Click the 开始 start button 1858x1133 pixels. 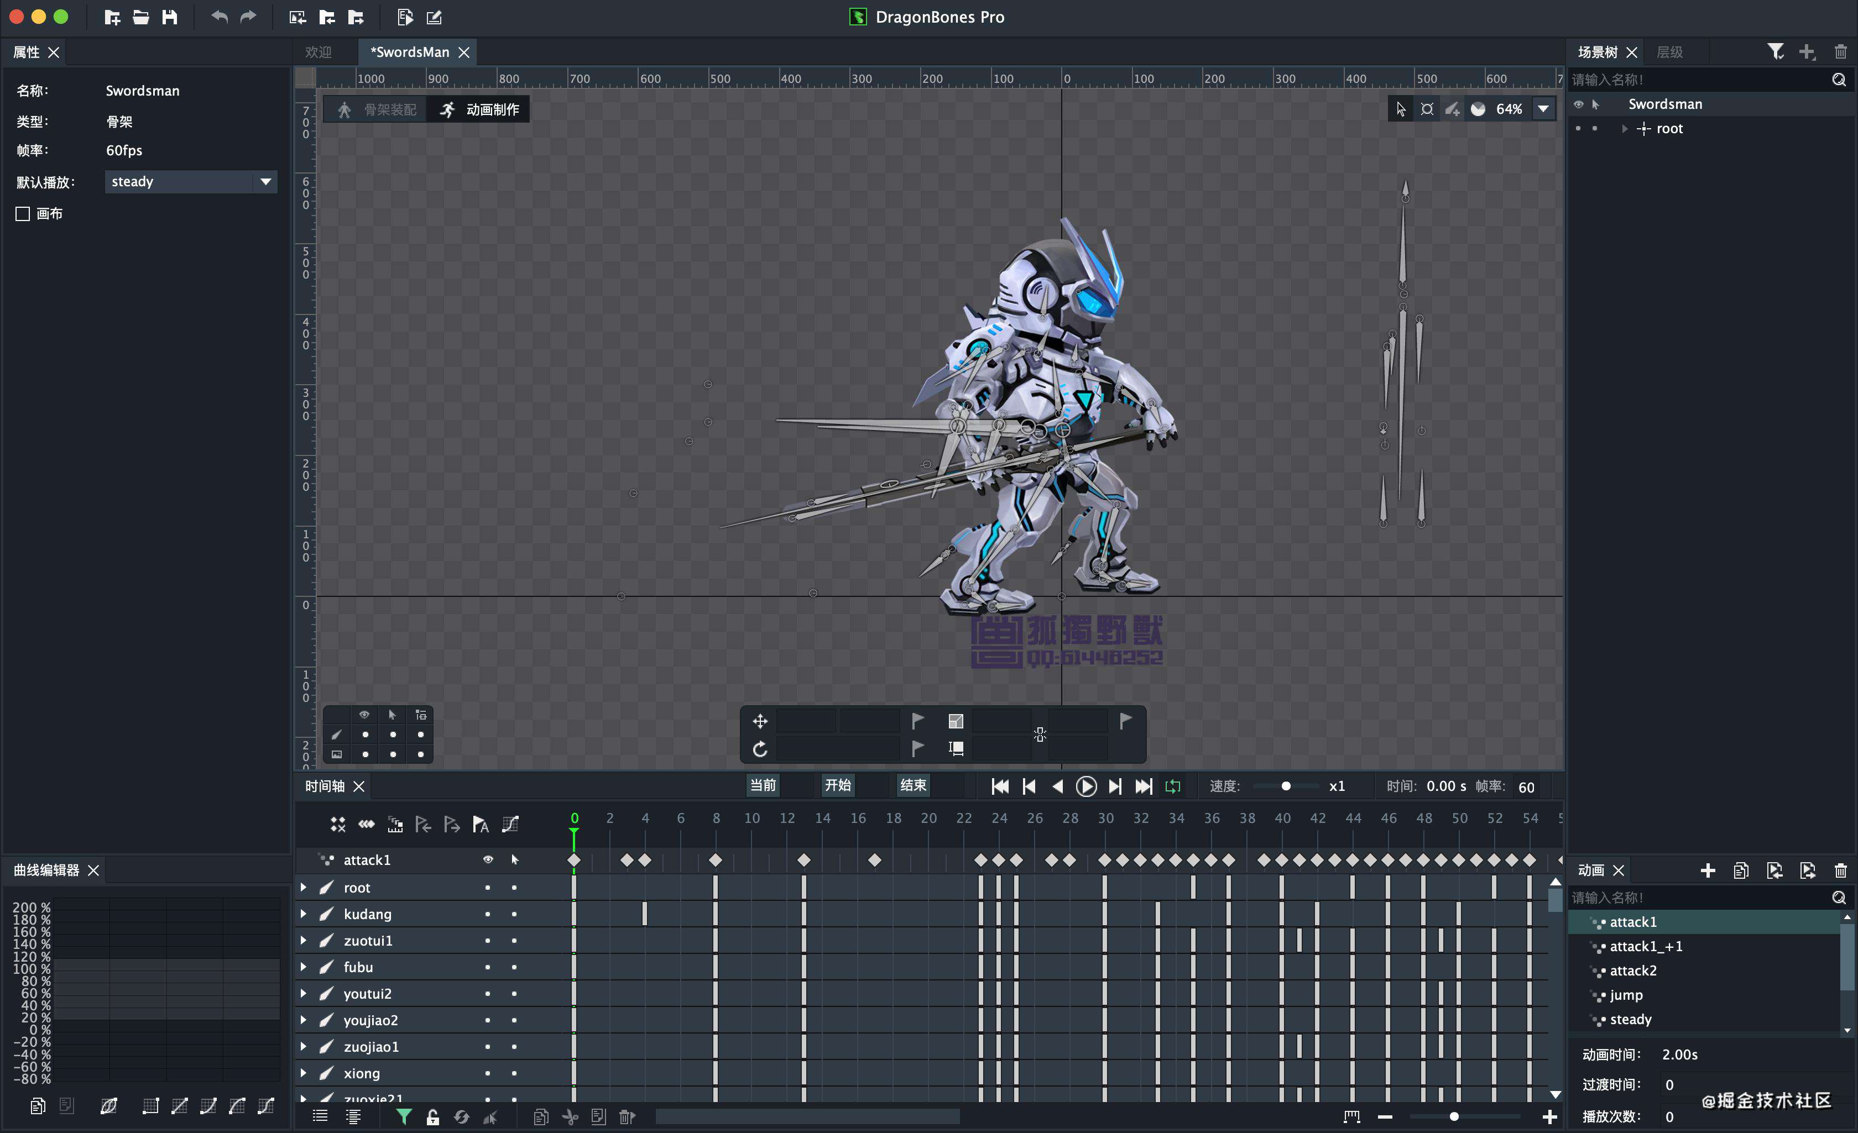click(x=839, y=785)
